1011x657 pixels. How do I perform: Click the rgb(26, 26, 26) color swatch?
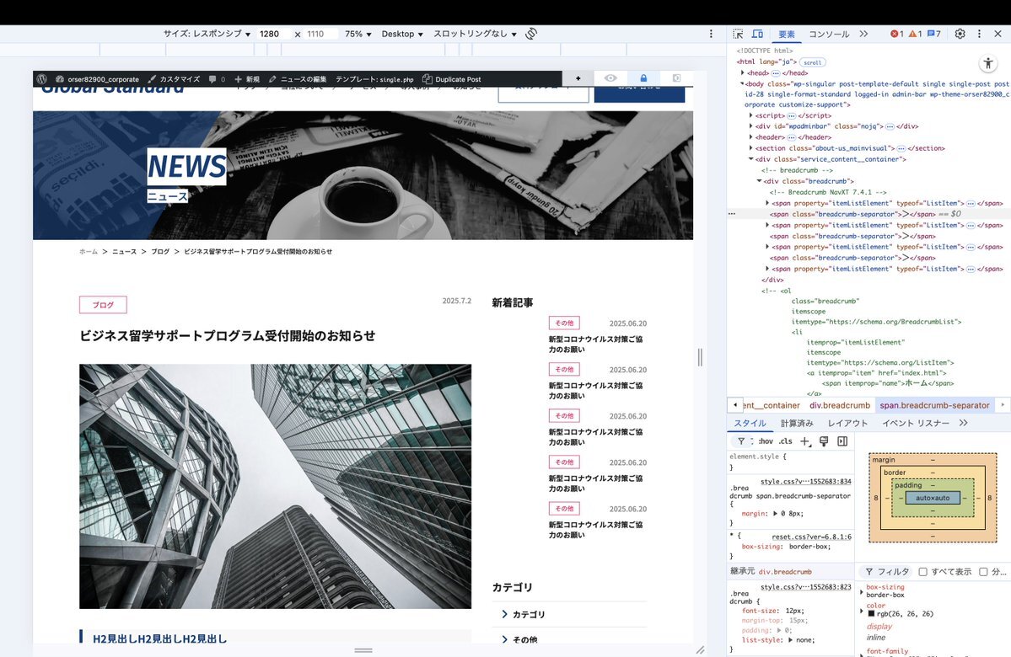coord(871,614)
